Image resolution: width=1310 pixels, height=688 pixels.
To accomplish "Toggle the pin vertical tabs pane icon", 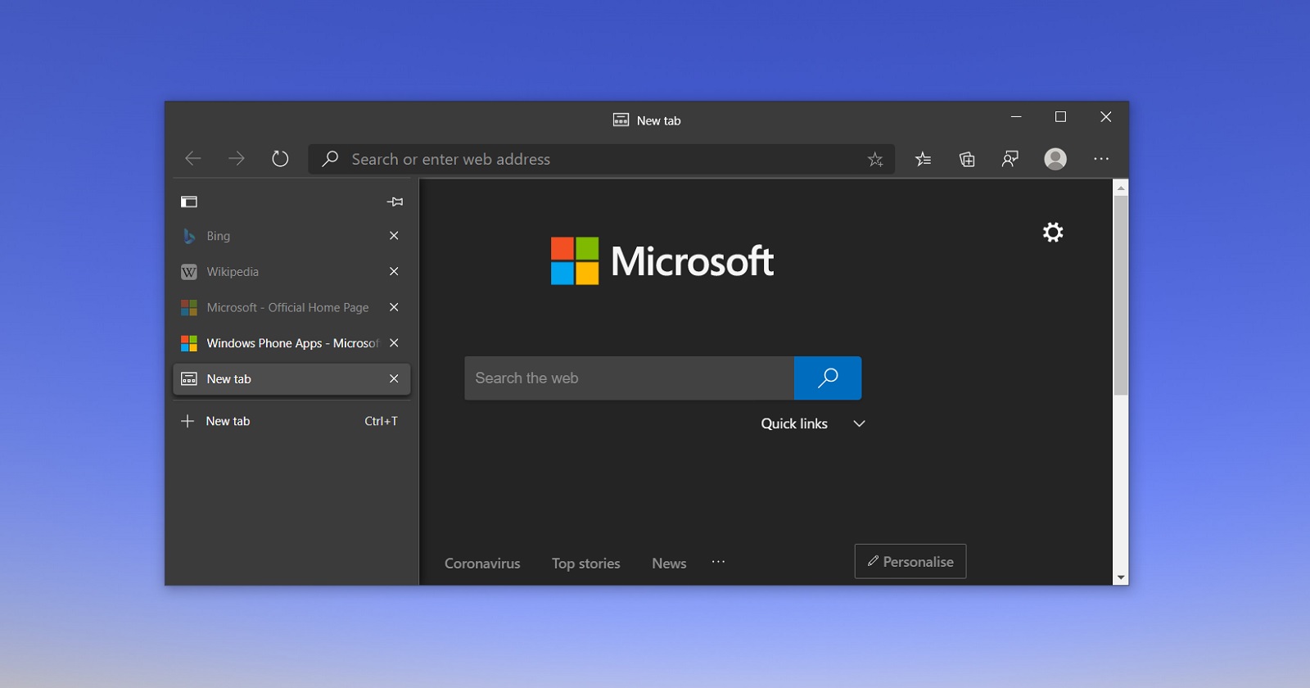I will click(x=395, y=201).
